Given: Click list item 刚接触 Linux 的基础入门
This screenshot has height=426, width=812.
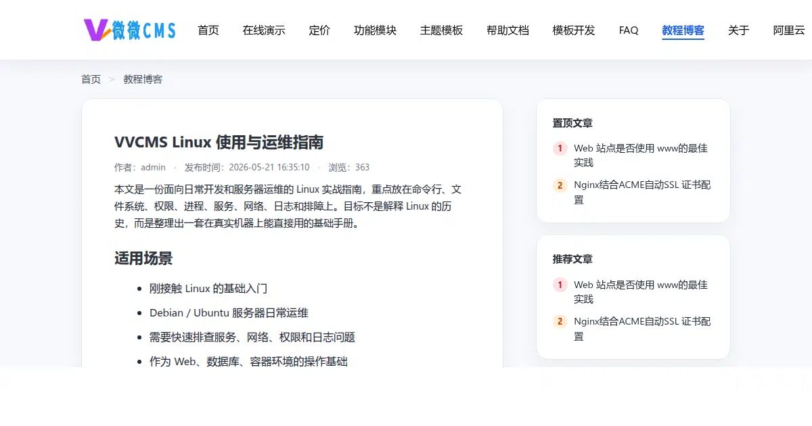Looking at the screenshot, I should click(208, 288).
